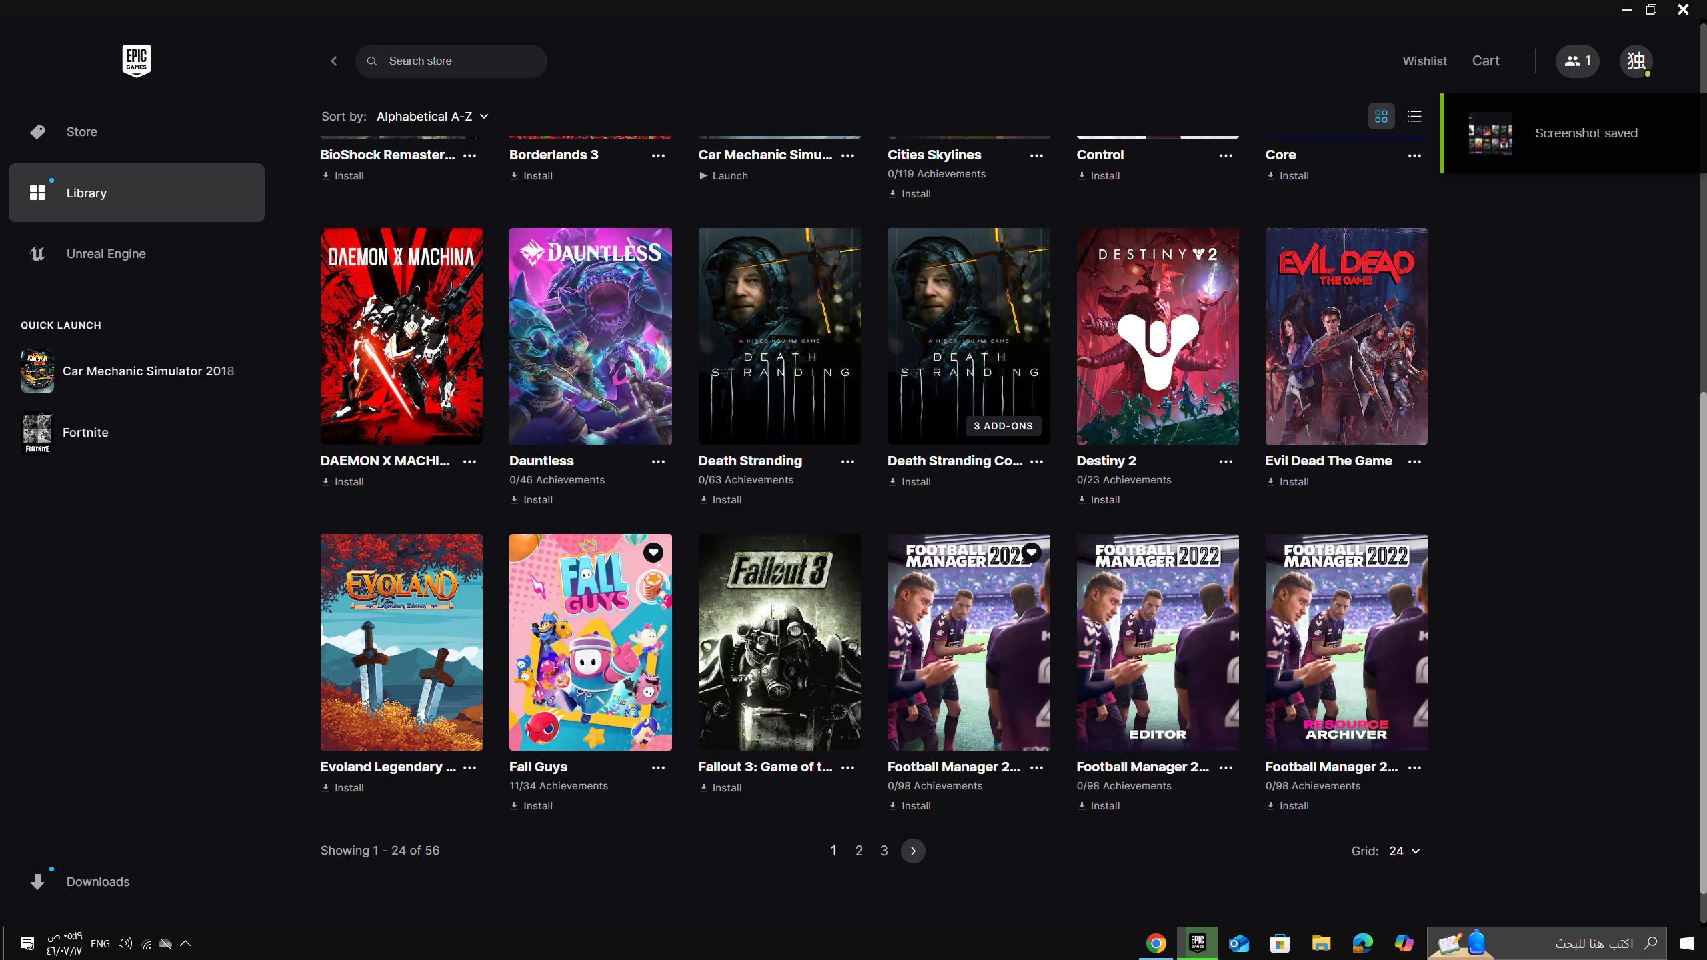1707x960 pixels.
Task: Open options menu for Fall Guys
Action: pos(658,767)
